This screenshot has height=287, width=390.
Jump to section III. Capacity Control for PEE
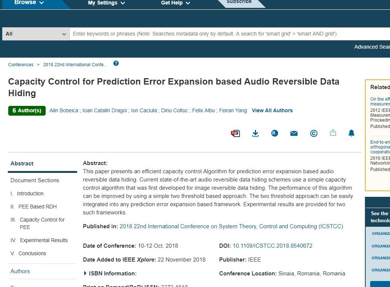click(x=37, y=223)
